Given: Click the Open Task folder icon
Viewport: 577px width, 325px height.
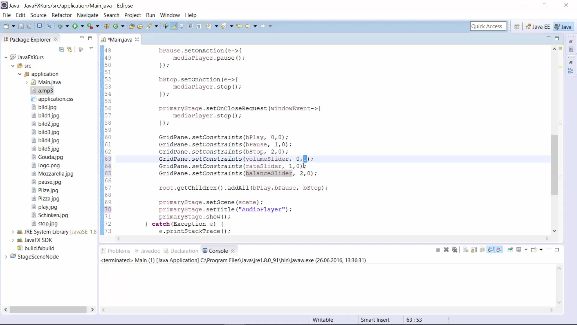Looking at the screenshot, I should [140, 26].
